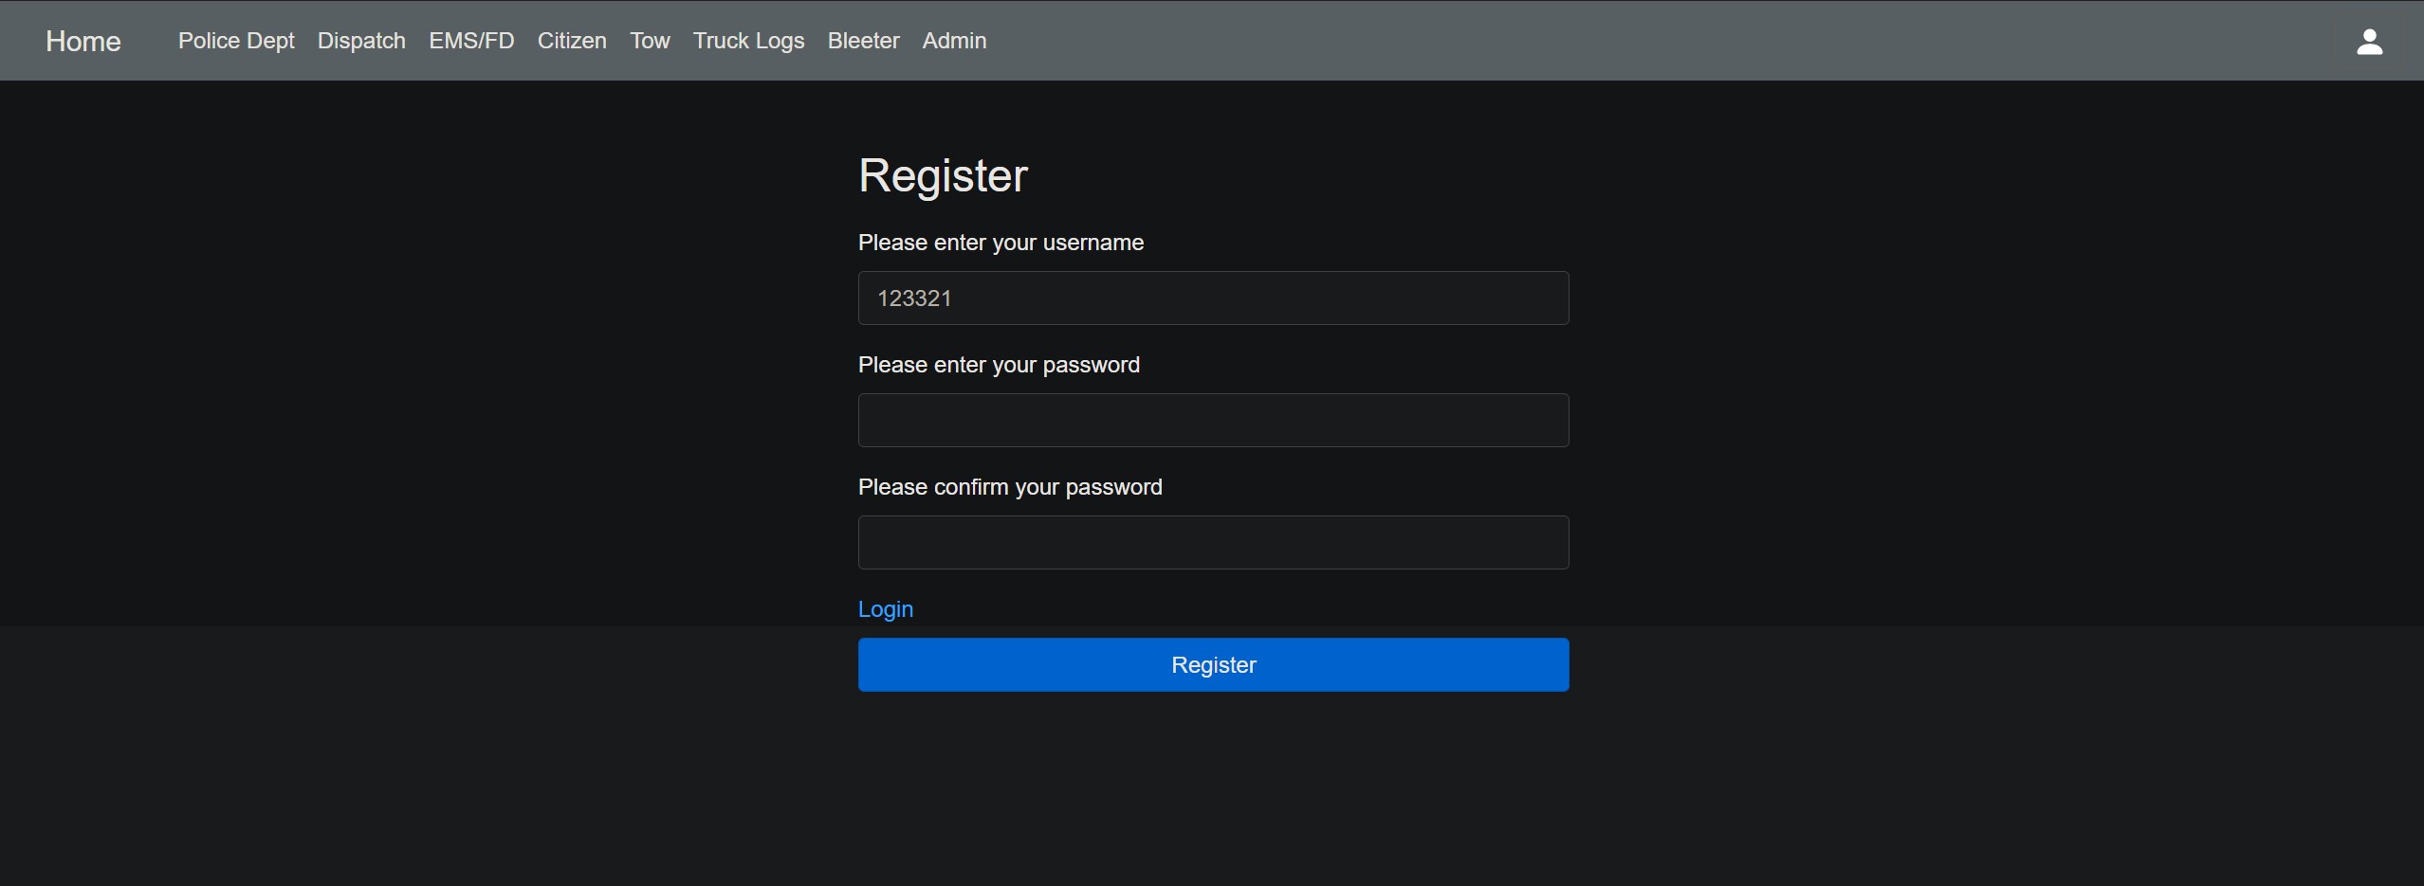2424x886 pixels.
Task: Open the EMS/FD page
Action: [x=471, y=41]
